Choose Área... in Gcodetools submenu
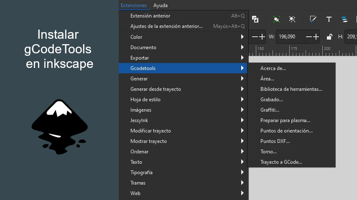Viewport: 357px width, 200px height. pos(291,79)
